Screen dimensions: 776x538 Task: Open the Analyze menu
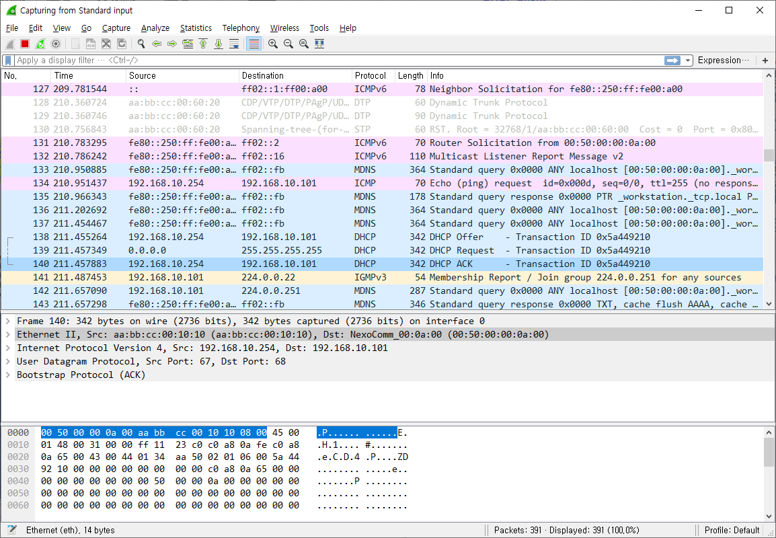pyautogui.click(x=155, y=28)
